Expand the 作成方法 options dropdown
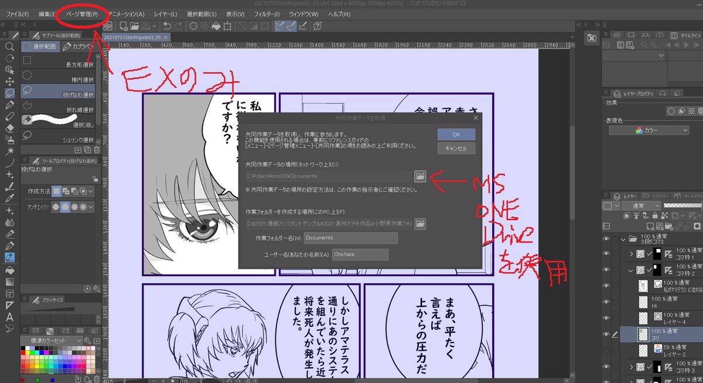Viewport: 703px width, 383px height. coord(91,190)
